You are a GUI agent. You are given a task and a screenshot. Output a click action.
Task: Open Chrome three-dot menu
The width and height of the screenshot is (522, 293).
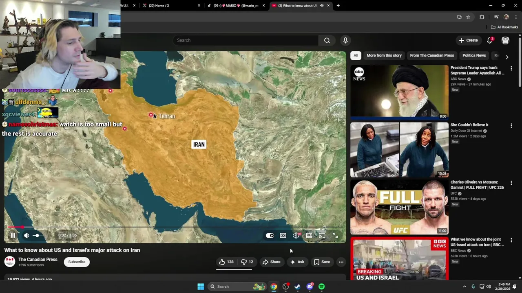click(516, 17)
